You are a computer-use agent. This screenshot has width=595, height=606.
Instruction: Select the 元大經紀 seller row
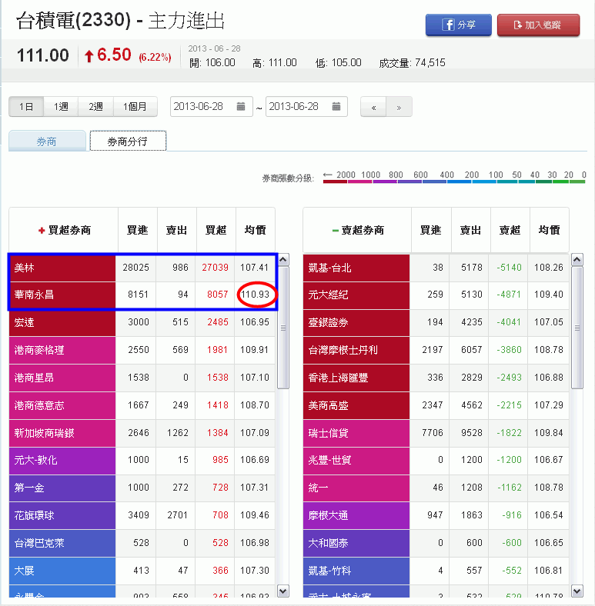click(x=436, y=295)
